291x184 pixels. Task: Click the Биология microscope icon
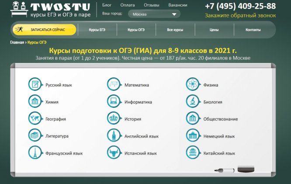(x=193, y=101)
